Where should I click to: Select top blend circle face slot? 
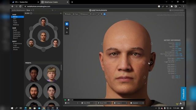(43, 22)
